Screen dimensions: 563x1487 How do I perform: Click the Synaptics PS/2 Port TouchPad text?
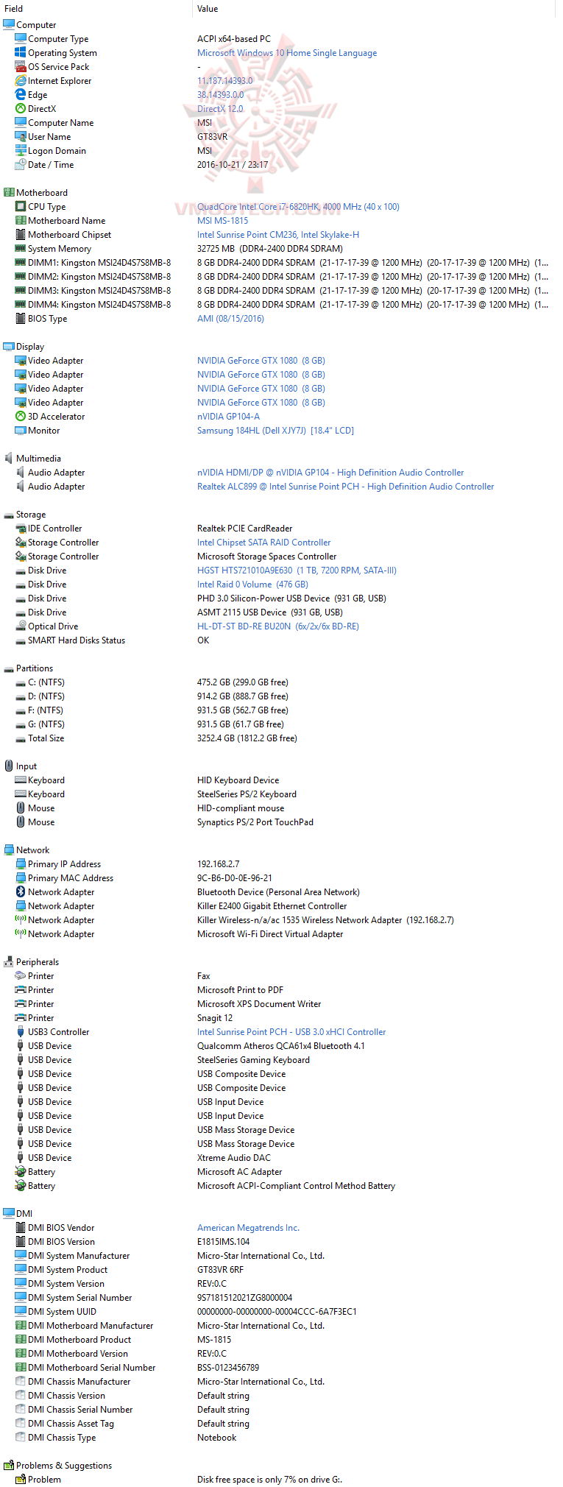(x=255, y=822)
